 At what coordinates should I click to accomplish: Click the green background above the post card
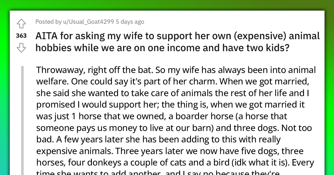(x=167, y=5)
